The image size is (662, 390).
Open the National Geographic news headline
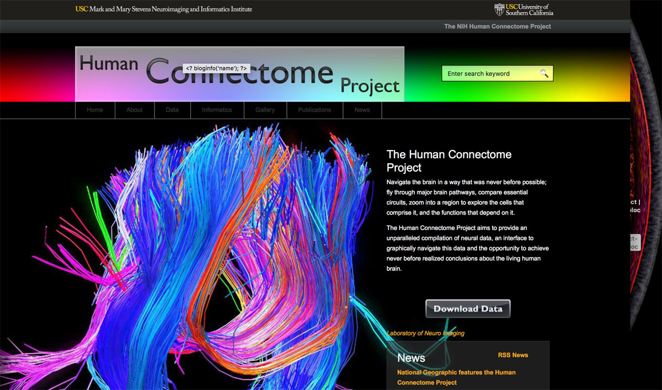456,377
